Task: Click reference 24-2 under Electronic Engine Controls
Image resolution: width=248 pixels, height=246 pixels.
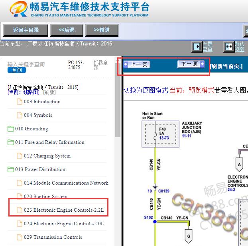Action: 231,189
